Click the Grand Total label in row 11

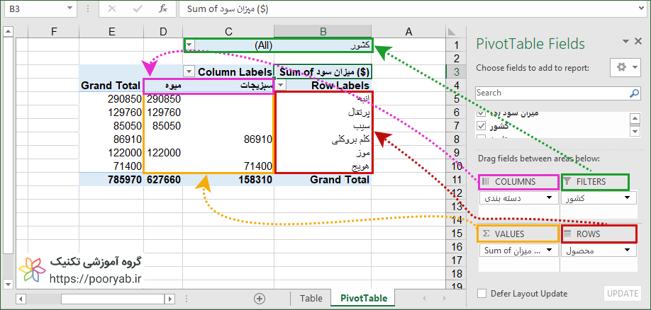(340, 180)
